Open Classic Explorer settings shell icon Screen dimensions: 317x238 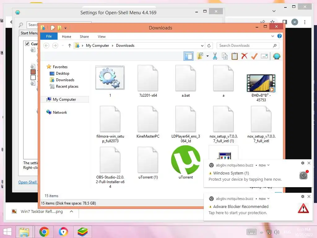[276, 56]
